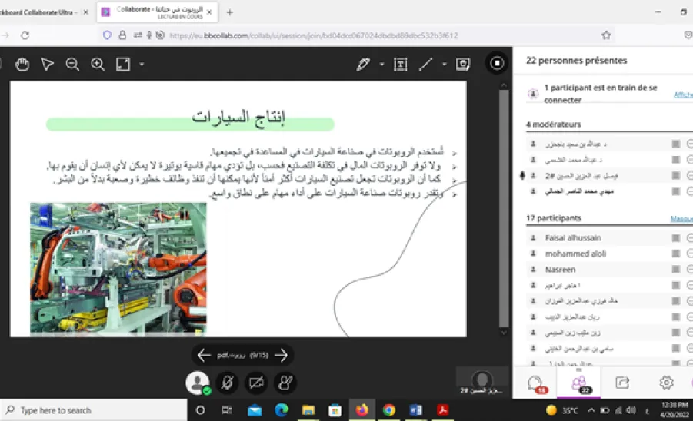Select the arrow pointer tool
Viewport: 693px width, 421px height.
tap(47, 65)
